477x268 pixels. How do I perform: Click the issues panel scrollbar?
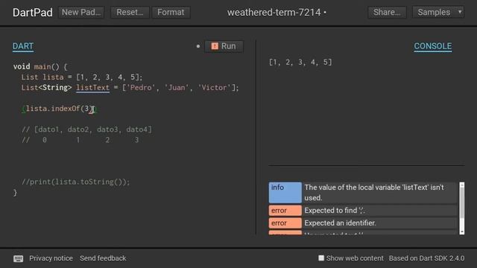(462, 202)
